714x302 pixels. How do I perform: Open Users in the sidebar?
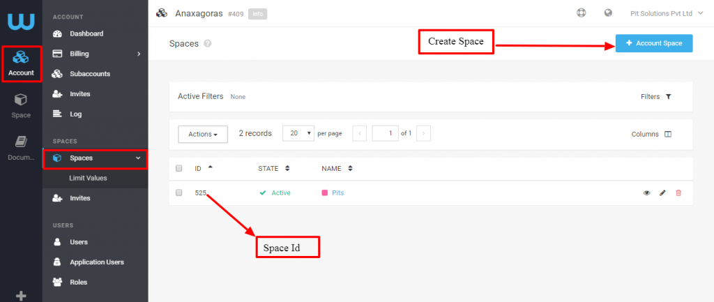79,242
